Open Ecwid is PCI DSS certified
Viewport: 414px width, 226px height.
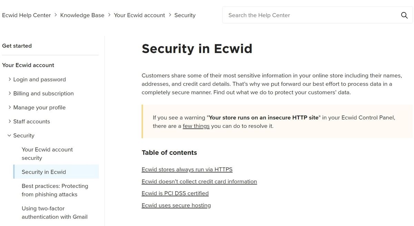click(175, 193)
